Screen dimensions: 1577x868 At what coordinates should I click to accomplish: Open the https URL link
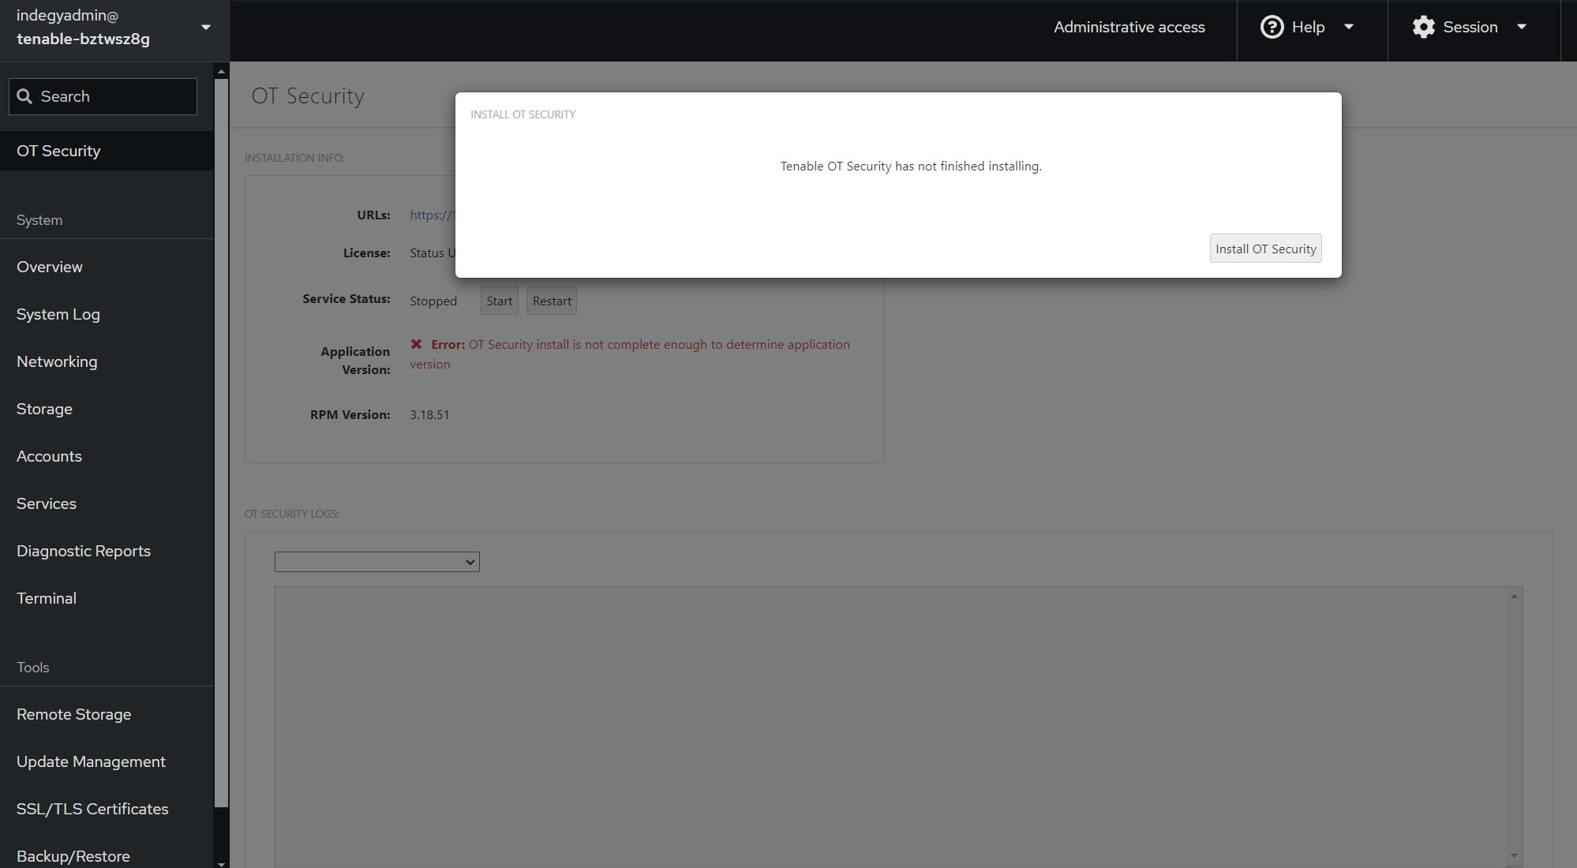tap(432, 215)
